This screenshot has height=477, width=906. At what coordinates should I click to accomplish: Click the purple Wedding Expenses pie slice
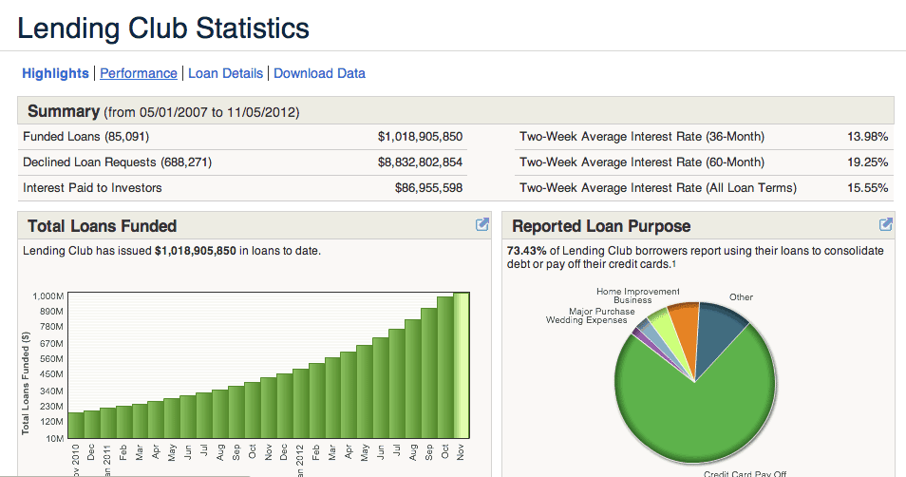point(640,332)
